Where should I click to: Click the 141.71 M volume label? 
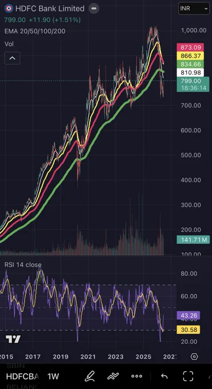(193, 240)
